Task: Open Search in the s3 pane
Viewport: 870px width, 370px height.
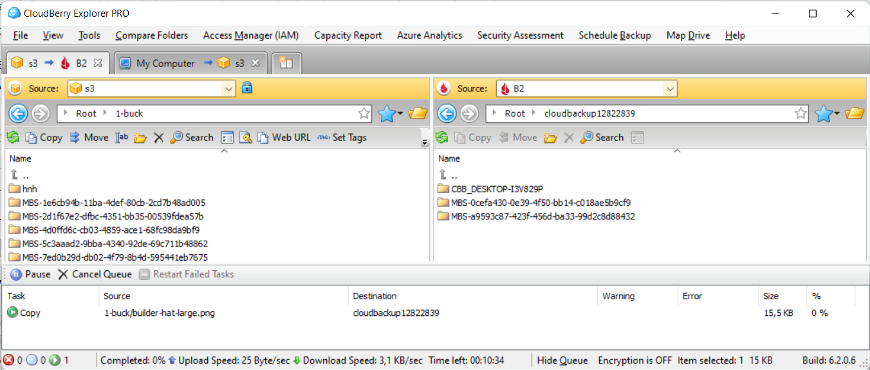Action: click(192, 137)
